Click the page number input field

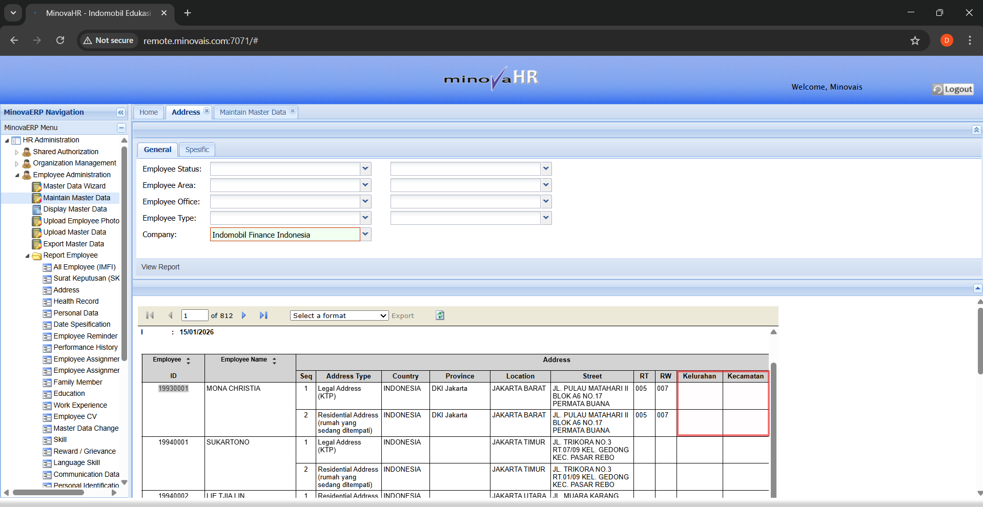(195, 315)
